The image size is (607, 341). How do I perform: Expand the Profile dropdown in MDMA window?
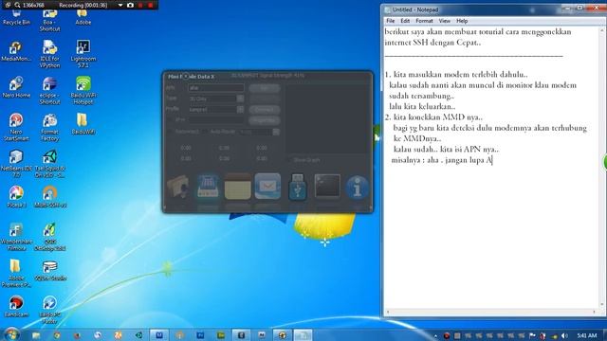click(x=240, y=110)
